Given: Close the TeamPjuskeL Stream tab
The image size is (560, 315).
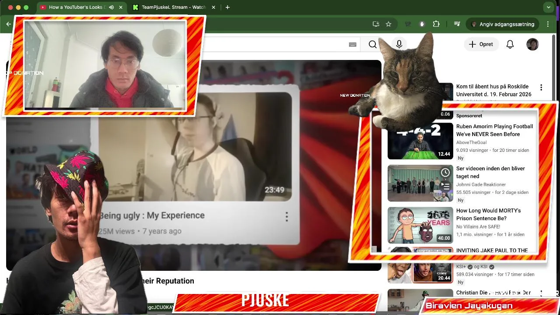Looking at the screenshot, I should point(213,7).
